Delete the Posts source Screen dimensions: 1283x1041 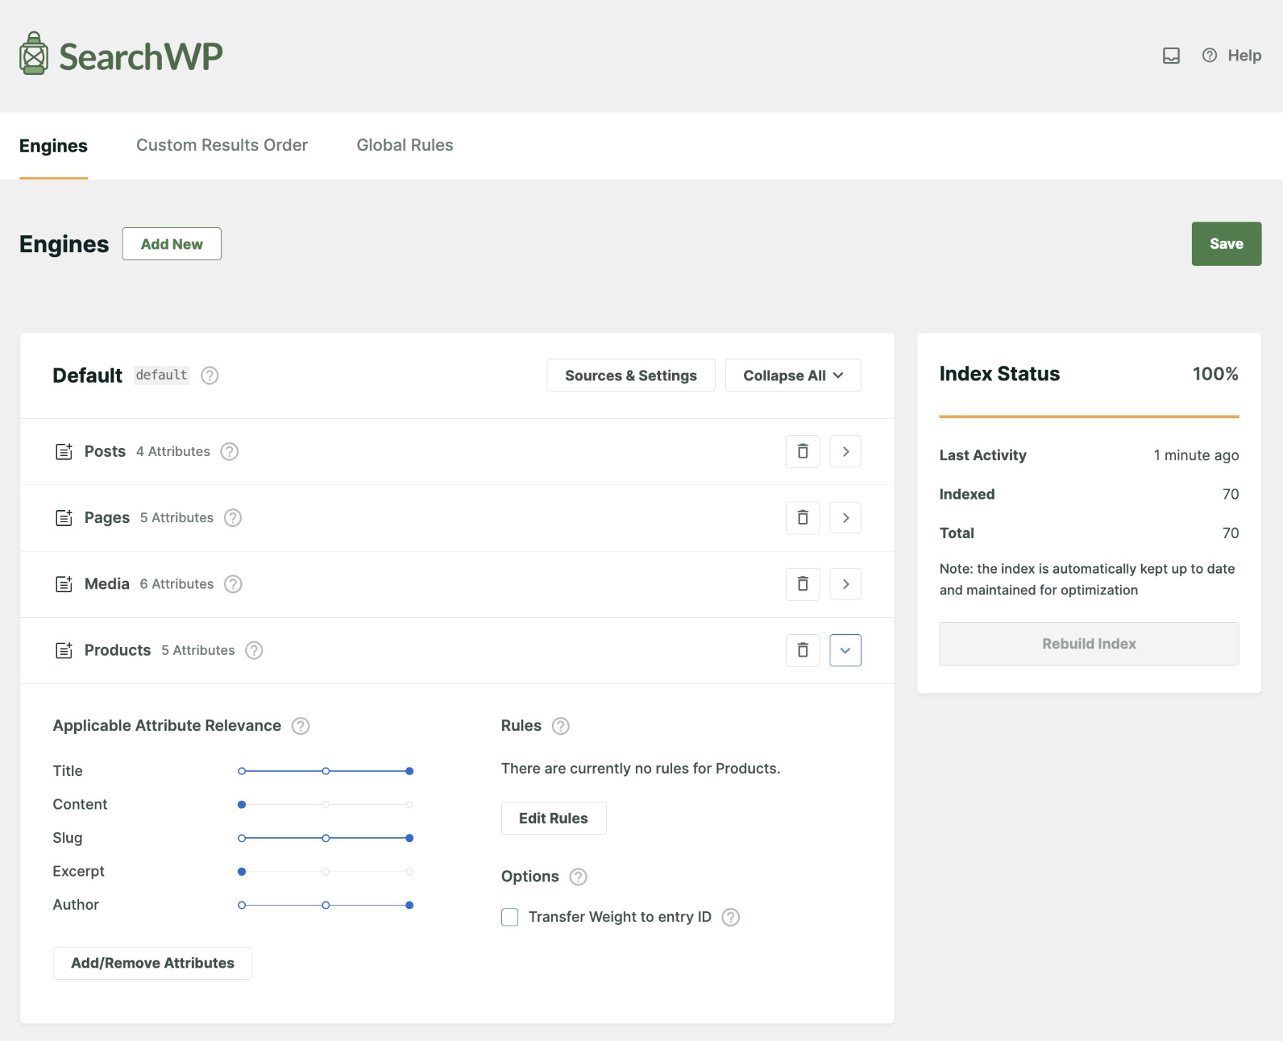pyautogui.click(x=803, y=452)
